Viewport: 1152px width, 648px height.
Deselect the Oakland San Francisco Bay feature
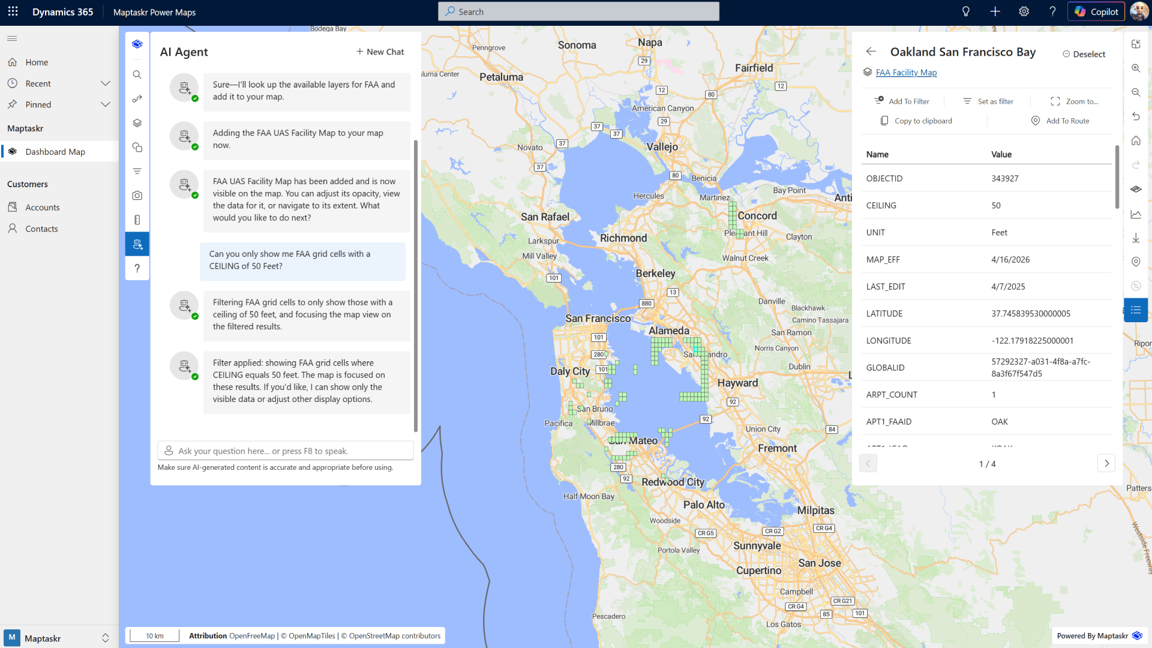(1084, 54)
